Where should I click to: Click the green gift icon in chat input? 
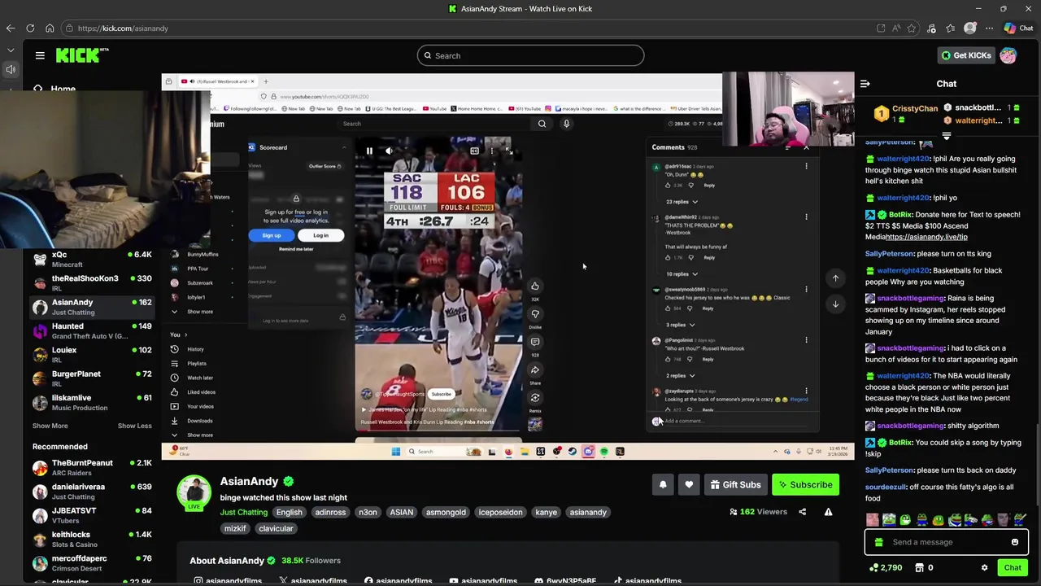(878, 542)
